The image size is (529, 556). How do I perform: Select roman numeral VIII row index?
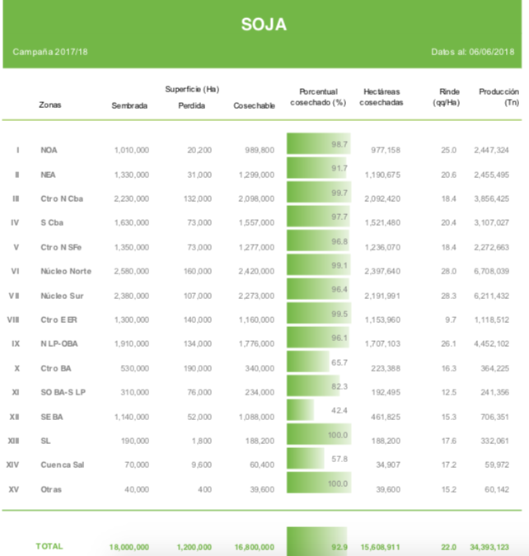pyautogui.click(x=13, y=320)
